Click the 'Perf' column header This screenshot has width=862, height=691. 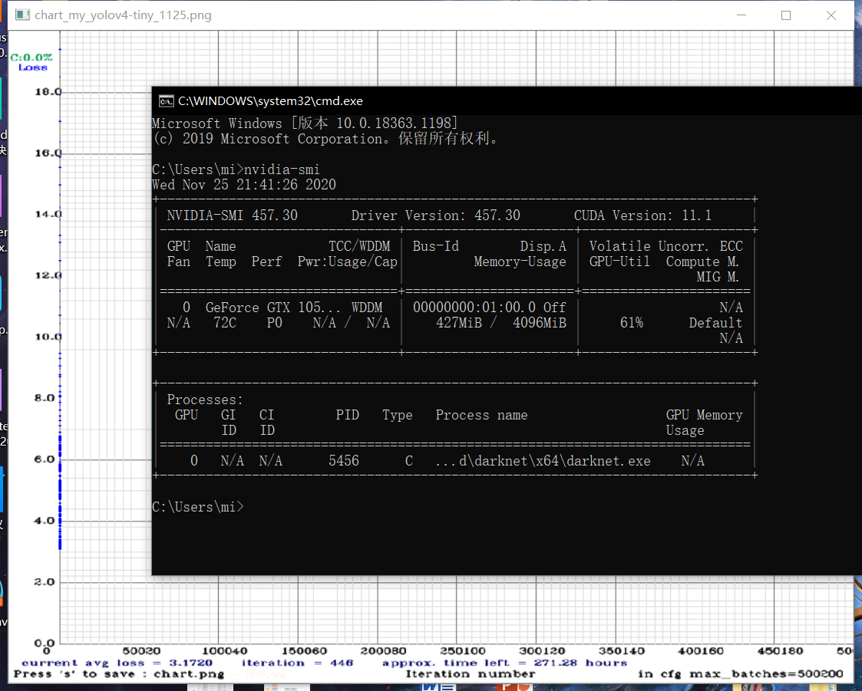pos(266,262)
